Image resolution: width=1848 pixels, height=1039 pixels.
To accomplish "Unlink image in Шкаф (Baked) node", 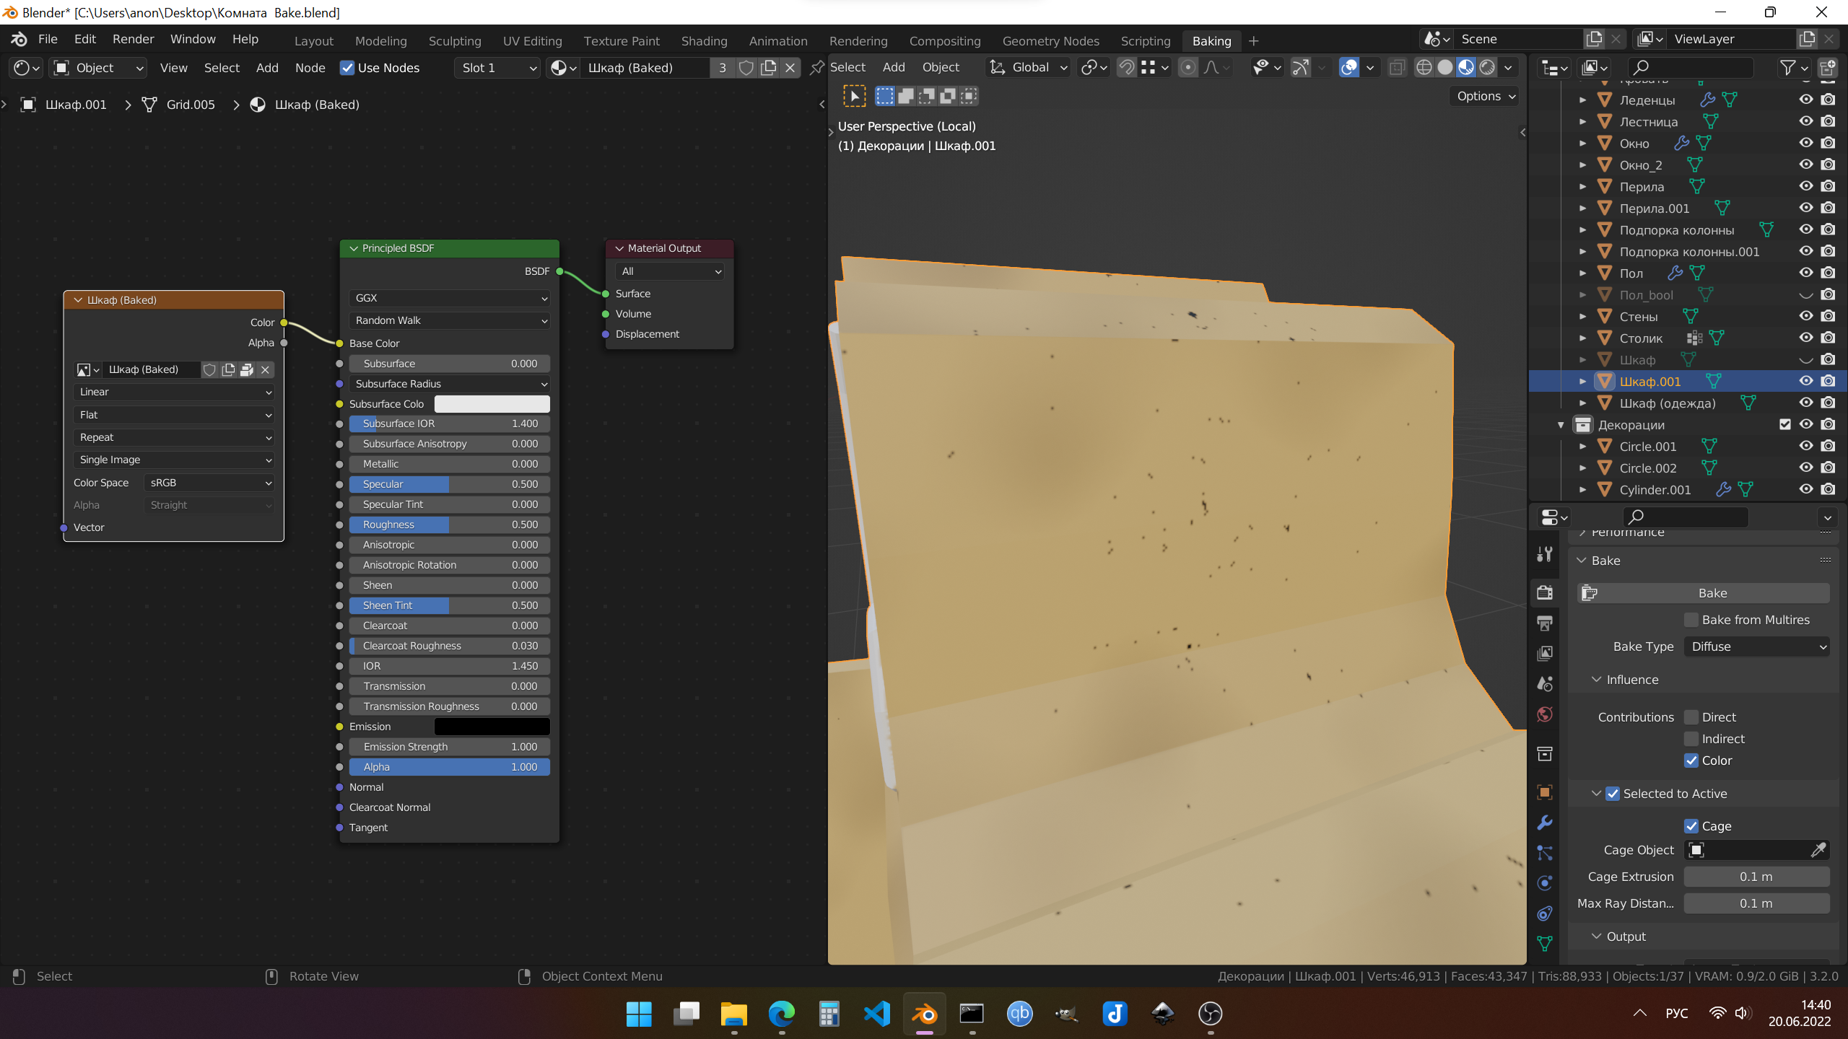I will (265, 369).
